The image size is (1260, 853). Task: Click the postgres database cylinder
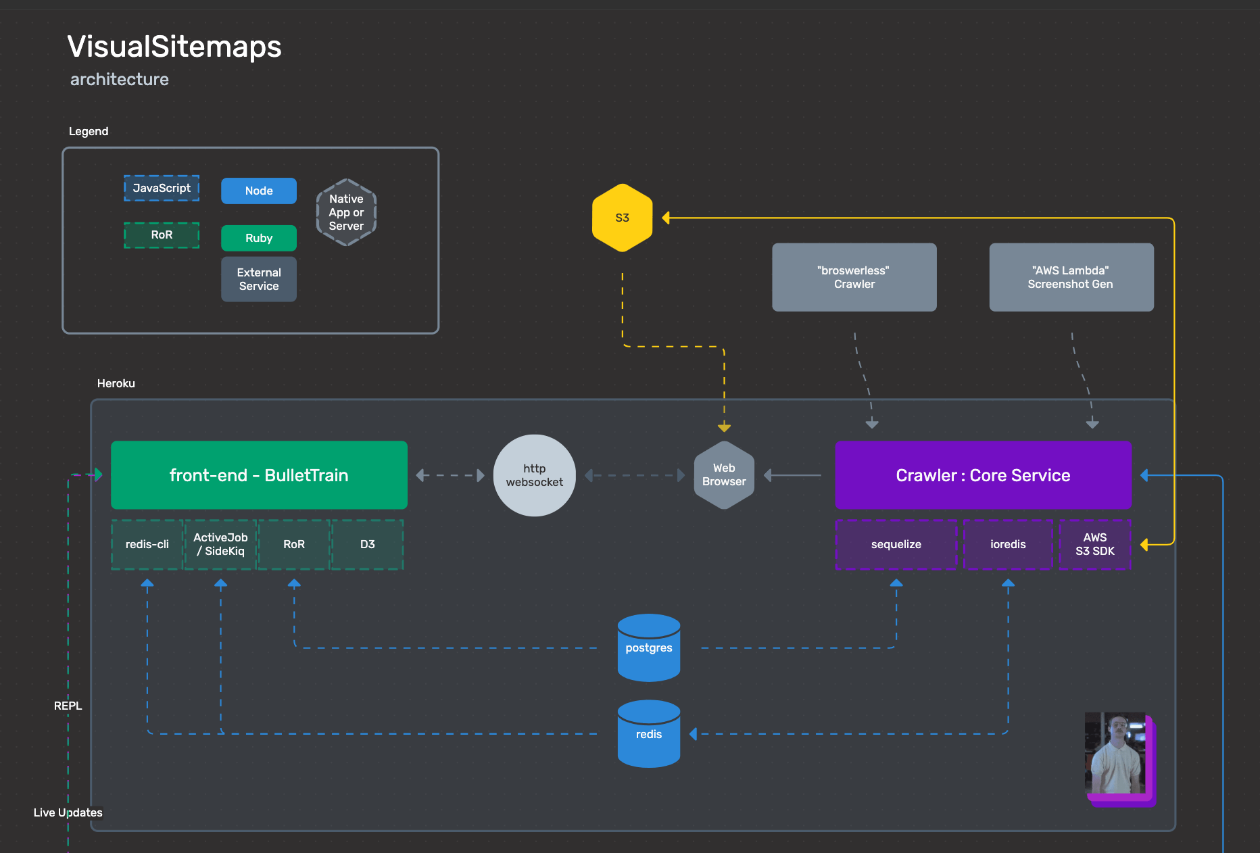click(648, 648)
